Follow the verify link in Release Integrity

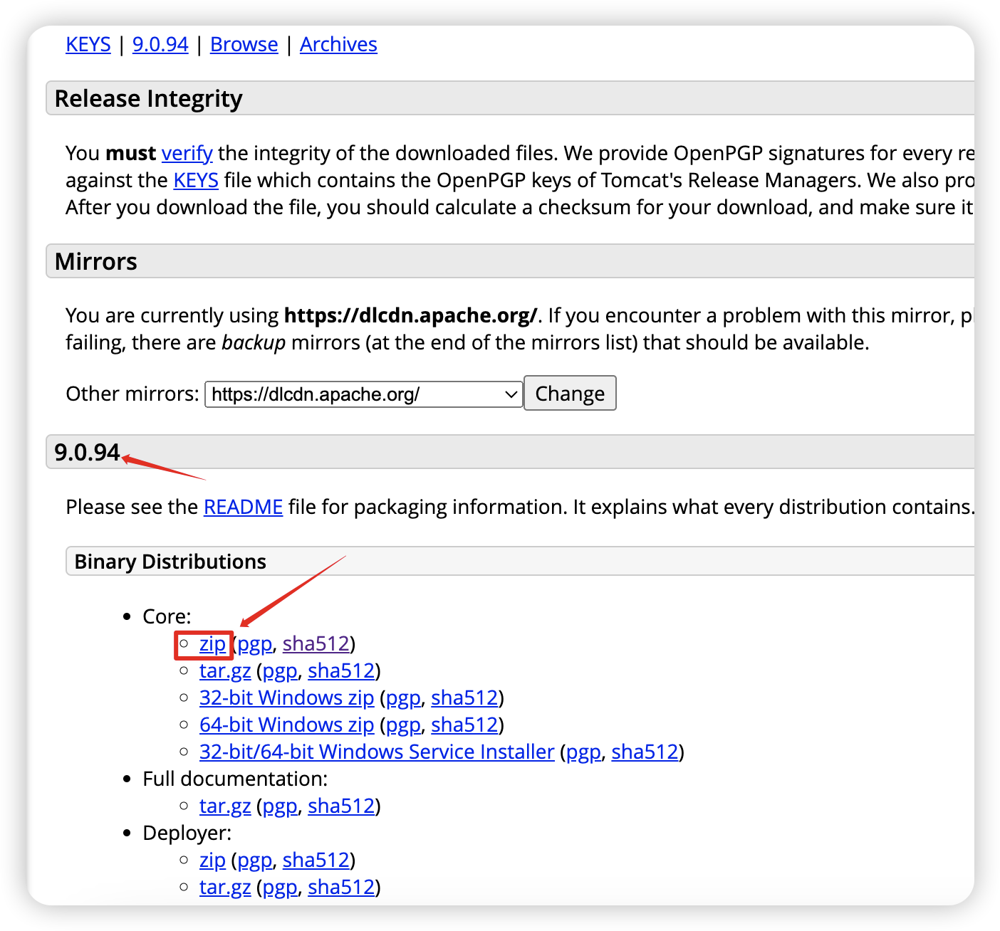pyautogui.click(x=187, y=153)
